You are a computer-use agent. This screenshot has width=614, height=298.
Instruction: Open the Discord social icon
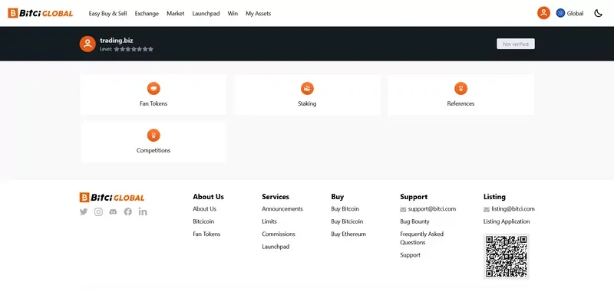(113, 211)
